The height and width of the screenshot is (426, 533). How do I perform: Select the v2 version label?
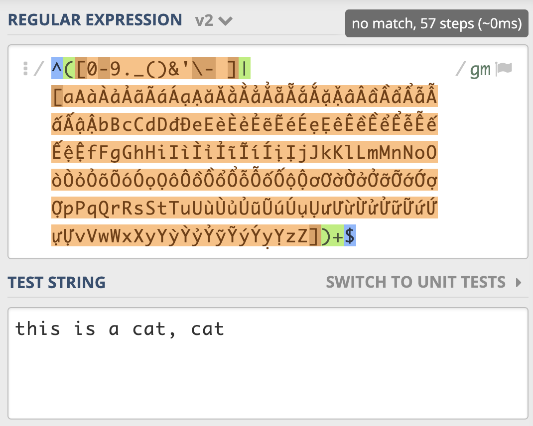click(x=204, y=21)
